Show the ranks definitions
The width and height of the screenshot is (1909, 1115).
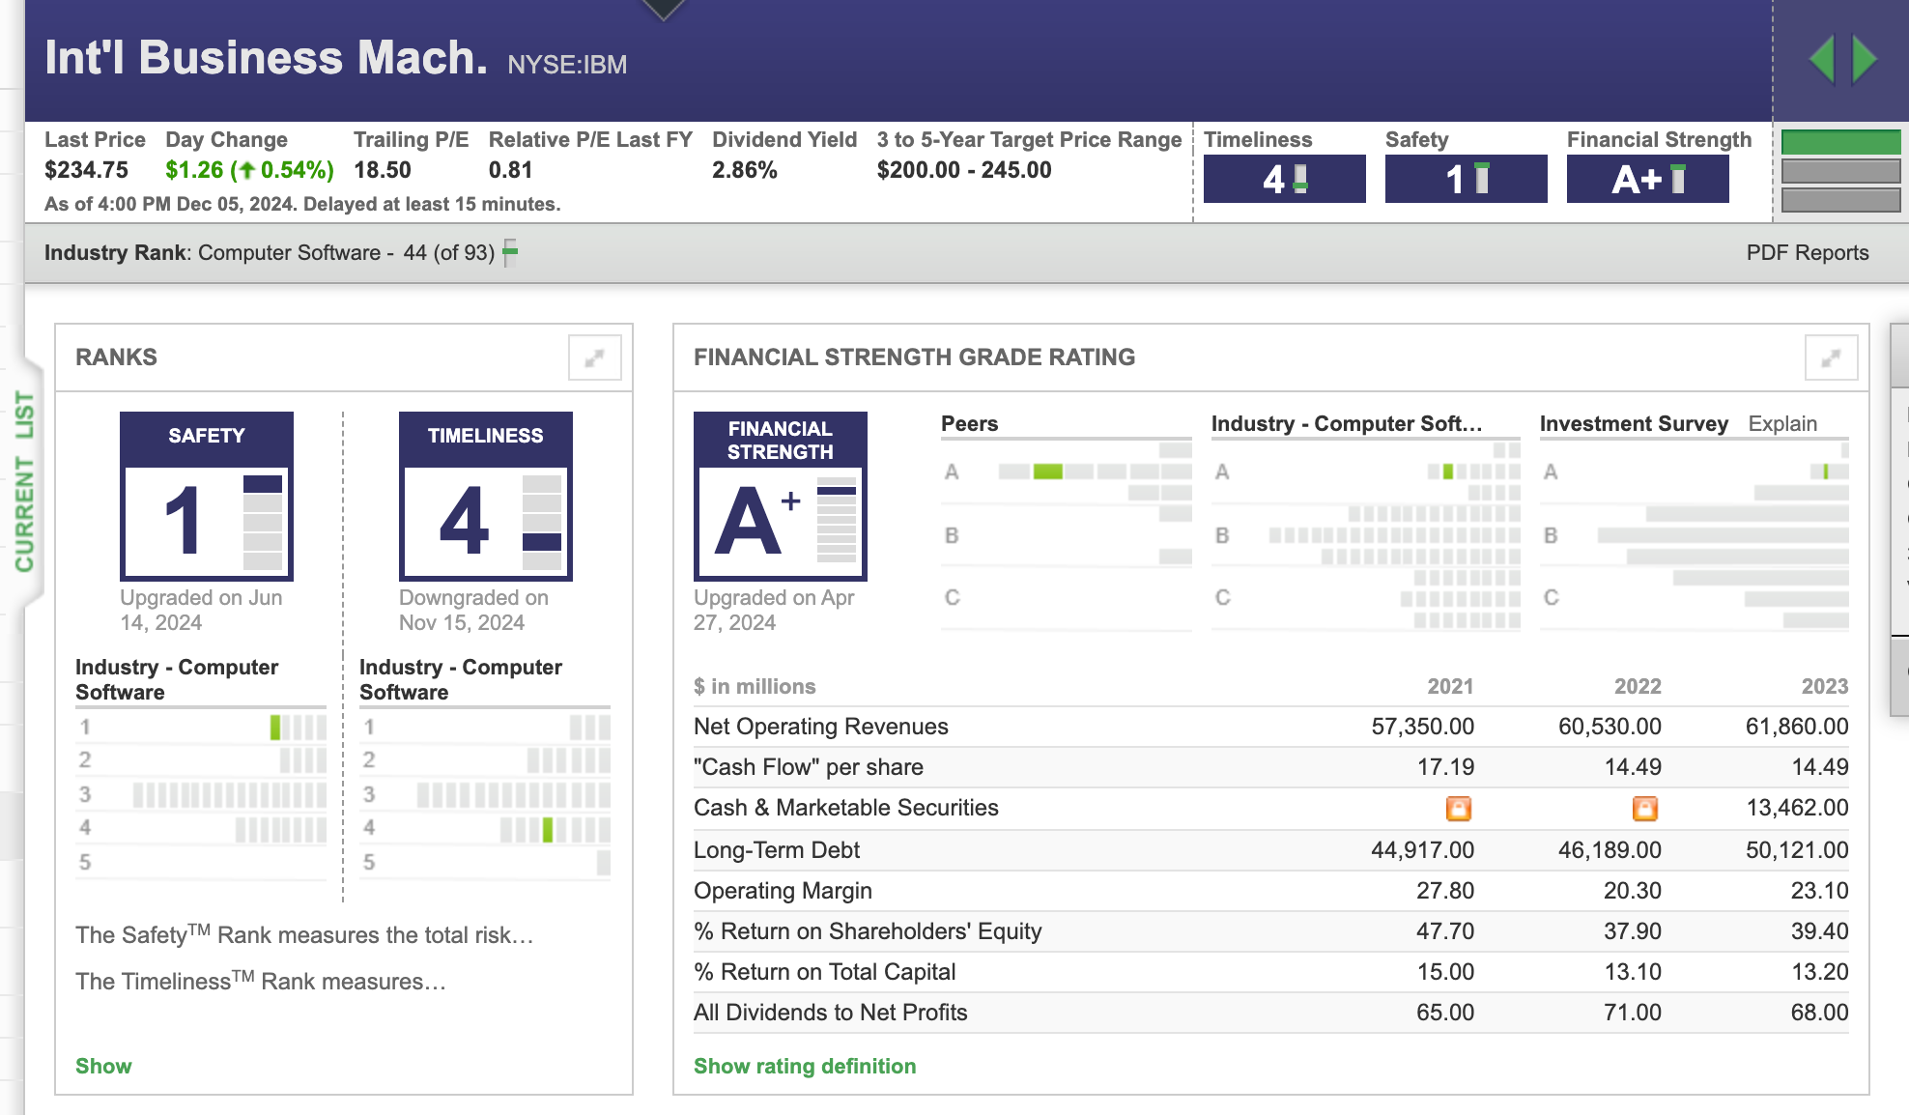click(103, 1066)
